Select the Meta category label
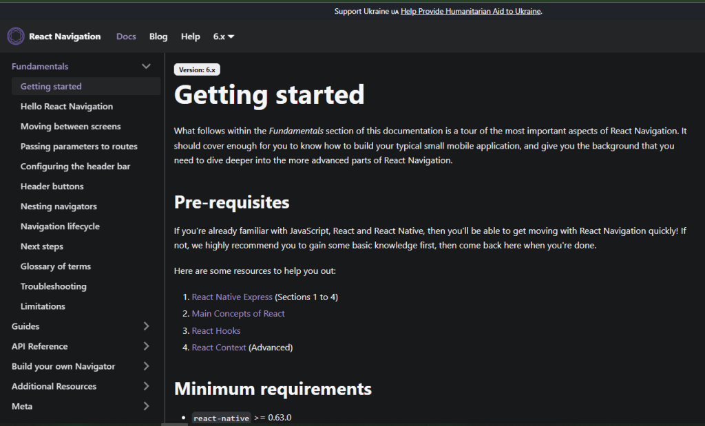The height and width of the screenshot is (426, 705). [21, 406]
